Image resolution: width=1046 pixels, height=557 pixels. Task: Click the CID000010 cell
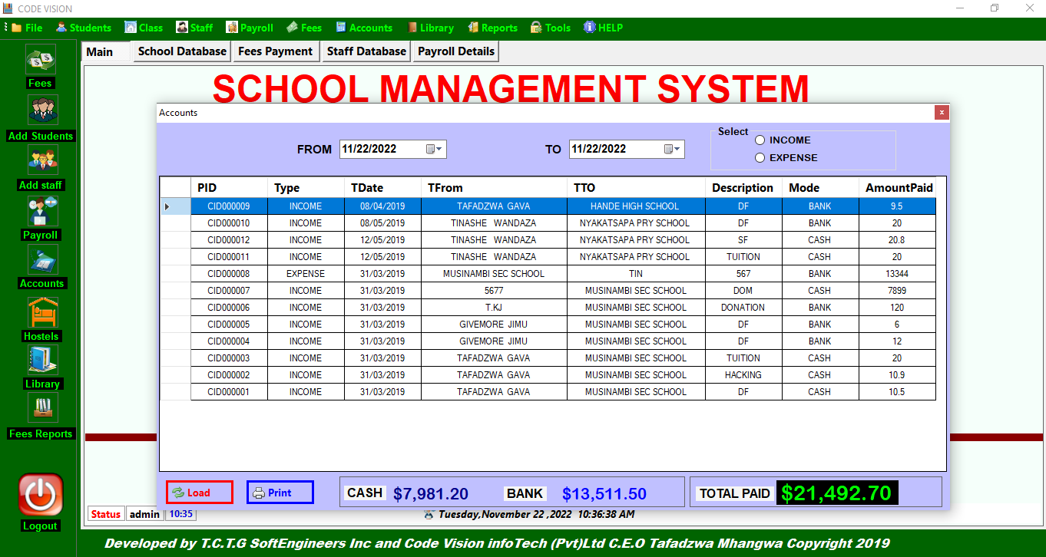pos(229,223)
